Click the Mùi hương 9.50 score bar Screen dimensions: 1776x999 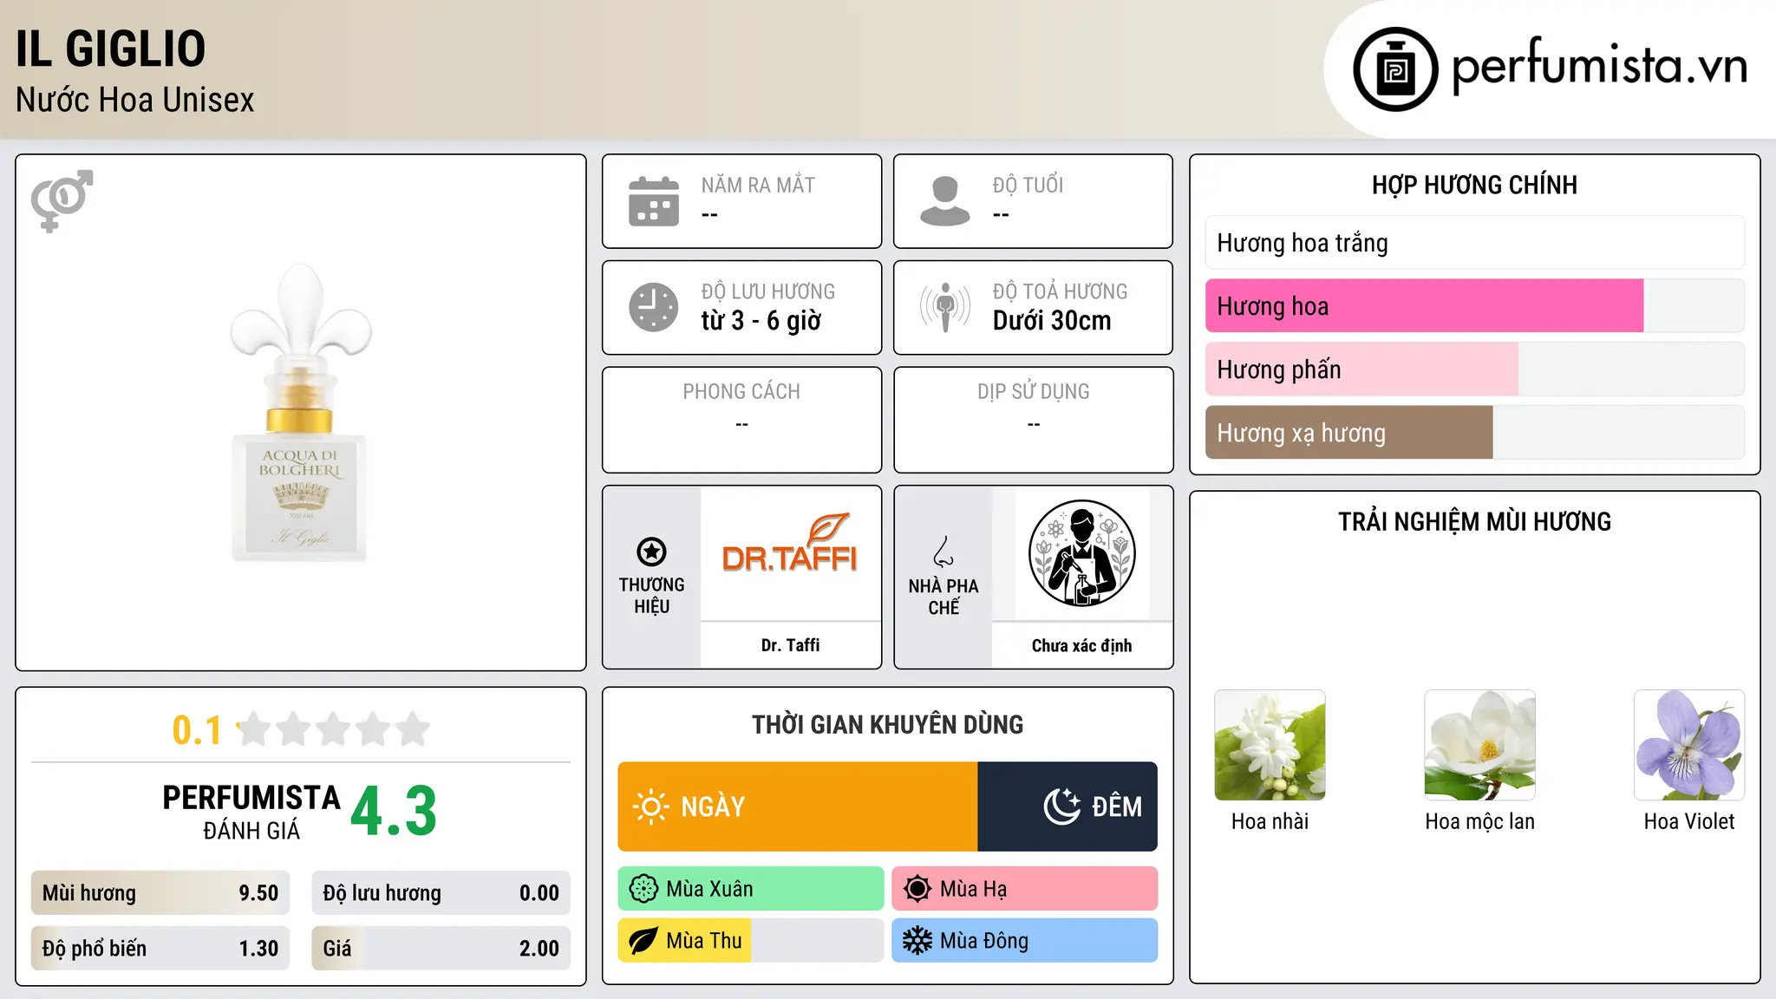(160, 893)
